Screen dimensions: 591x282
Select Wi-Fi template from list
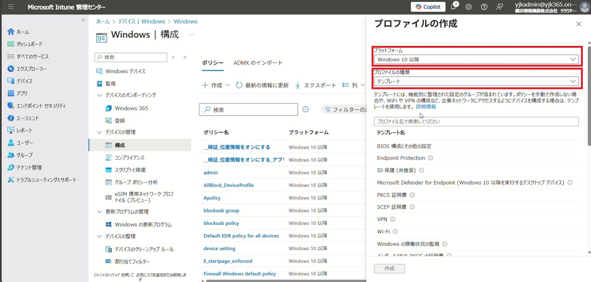pos(383,232)
